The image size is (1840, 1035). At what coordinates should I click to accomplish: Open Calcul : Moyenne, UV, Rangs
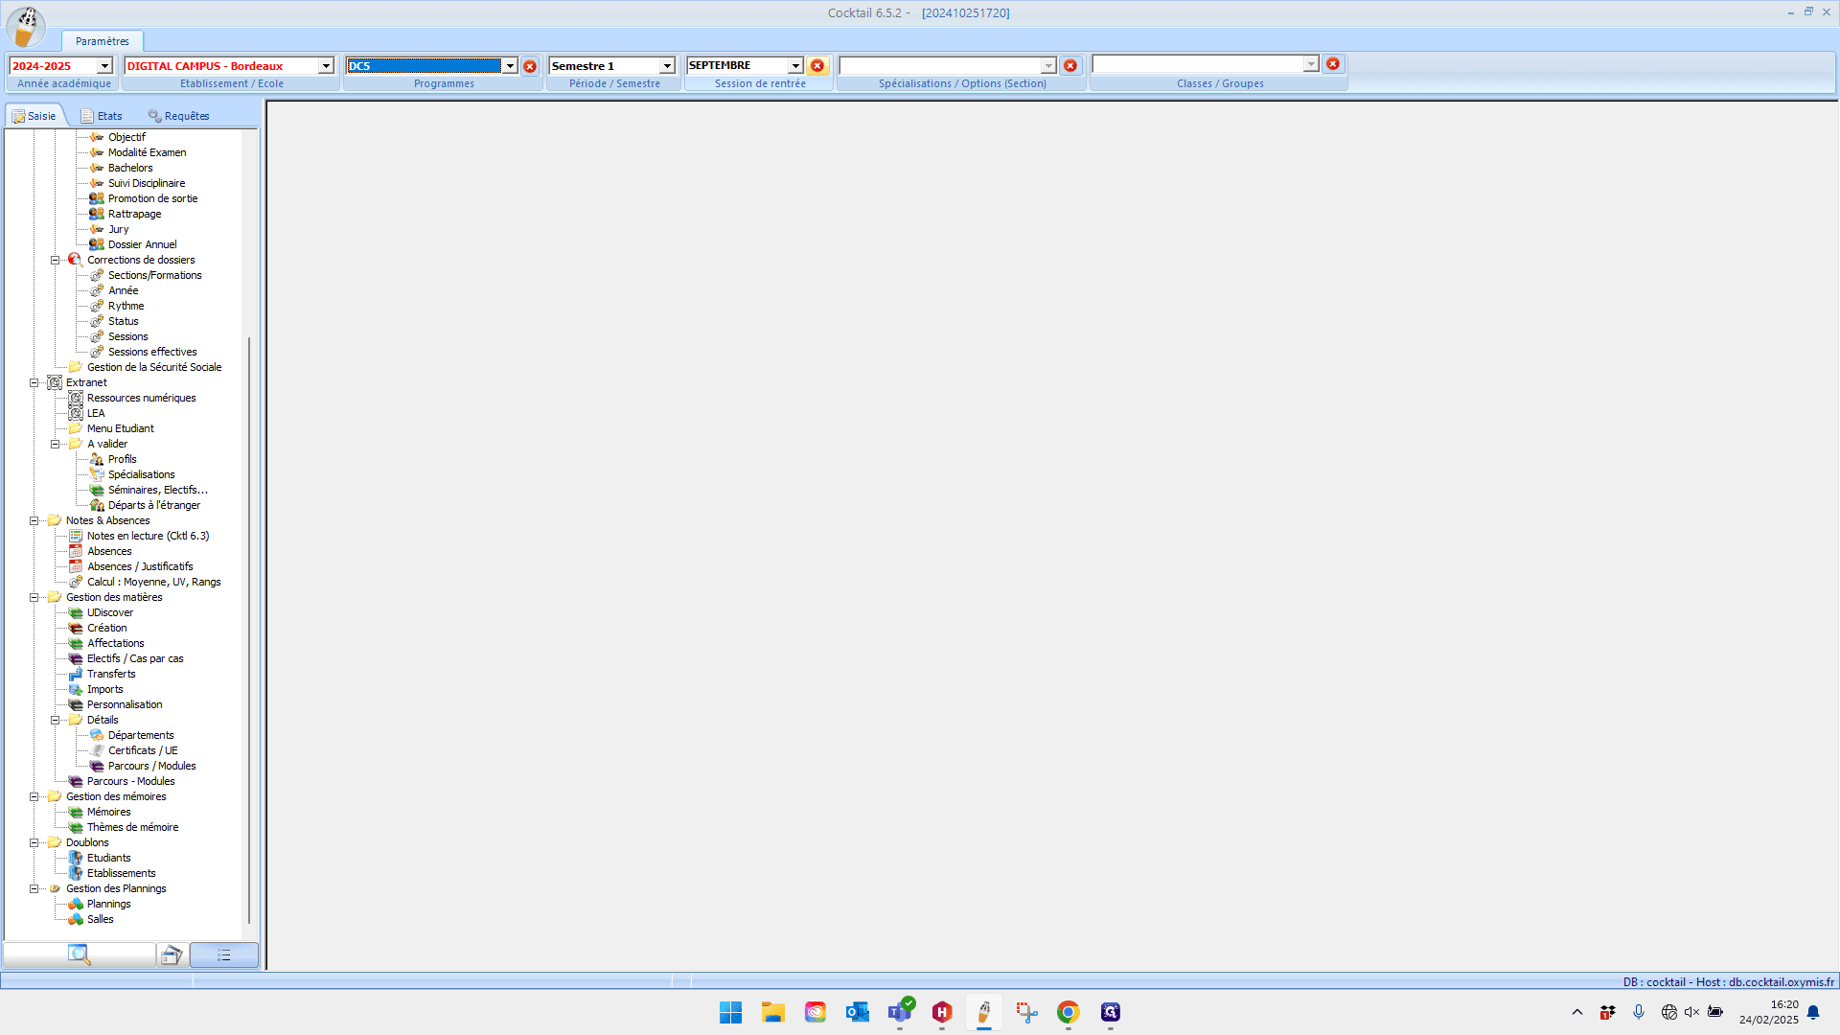153,582
